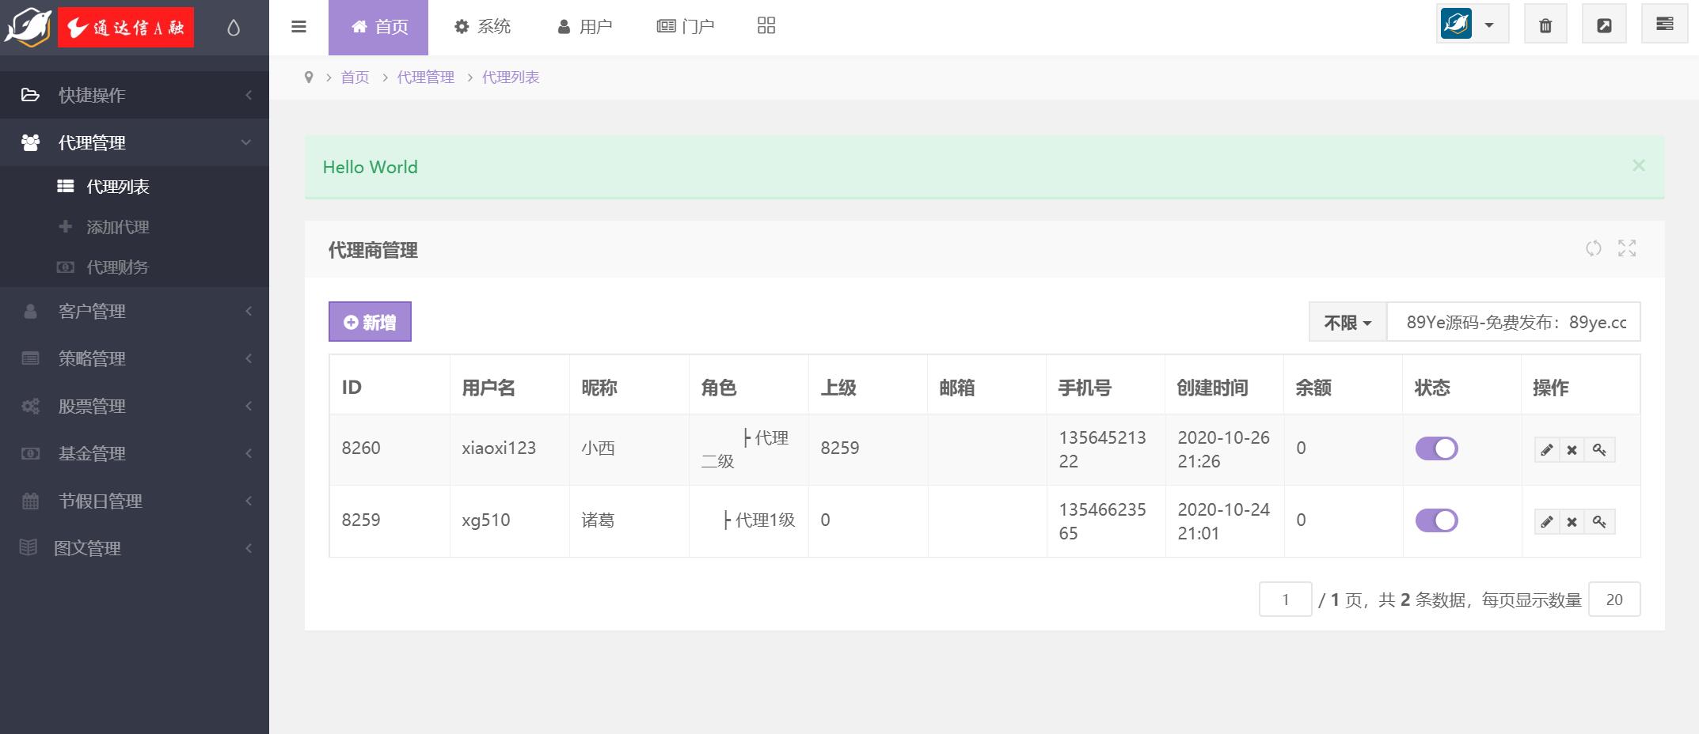Click the trash clear-cache icon in header
1699x734 pixels.
point(1545,25)
